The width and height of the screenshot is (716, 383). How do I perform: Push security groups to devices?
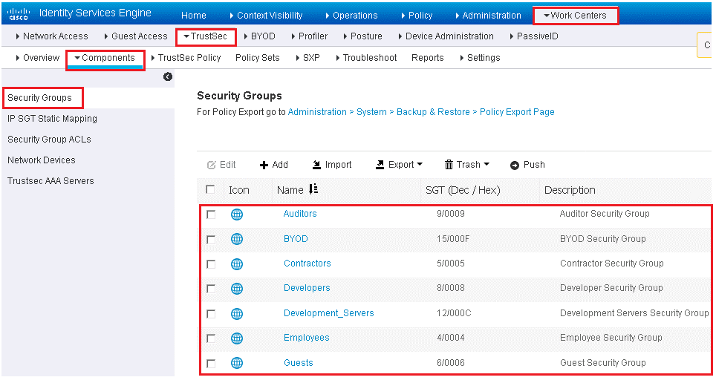tap(527, 165)
